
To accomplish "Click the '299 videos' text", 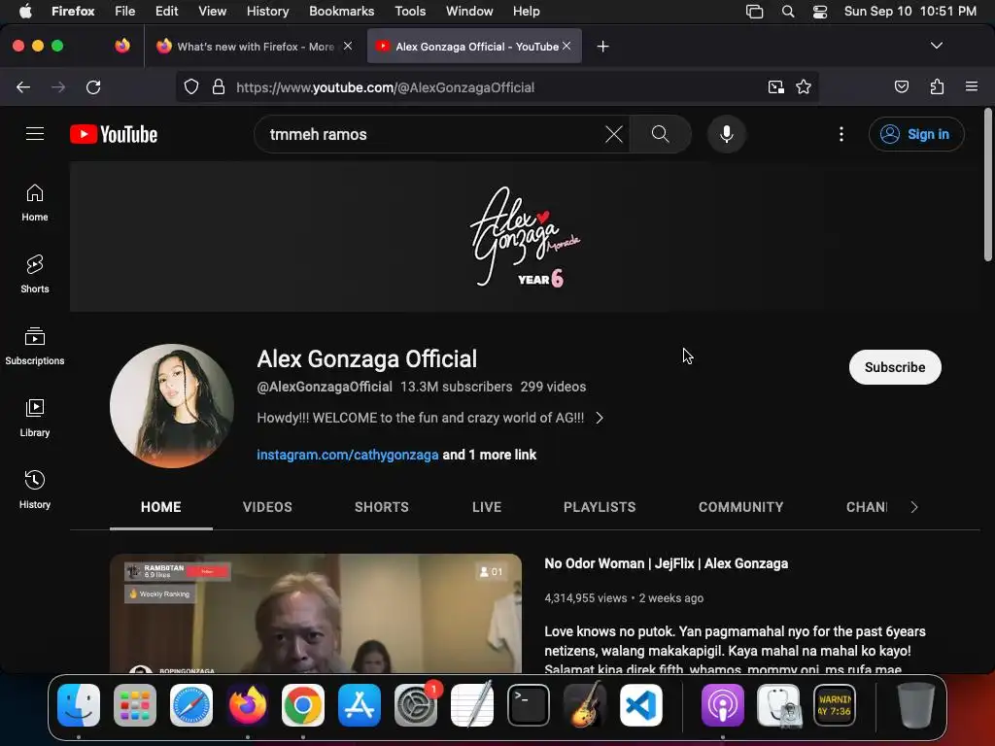I will tap(553, 387).
